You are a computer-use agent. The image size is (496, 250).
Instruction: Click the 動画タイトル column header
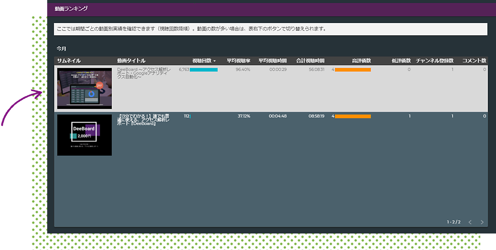pyautogui.click(x=131, y=61)
